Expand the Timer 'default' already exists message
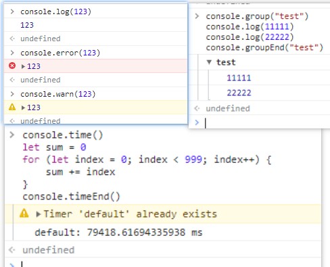This screenshot has width=330, height=267. [39, 214]
